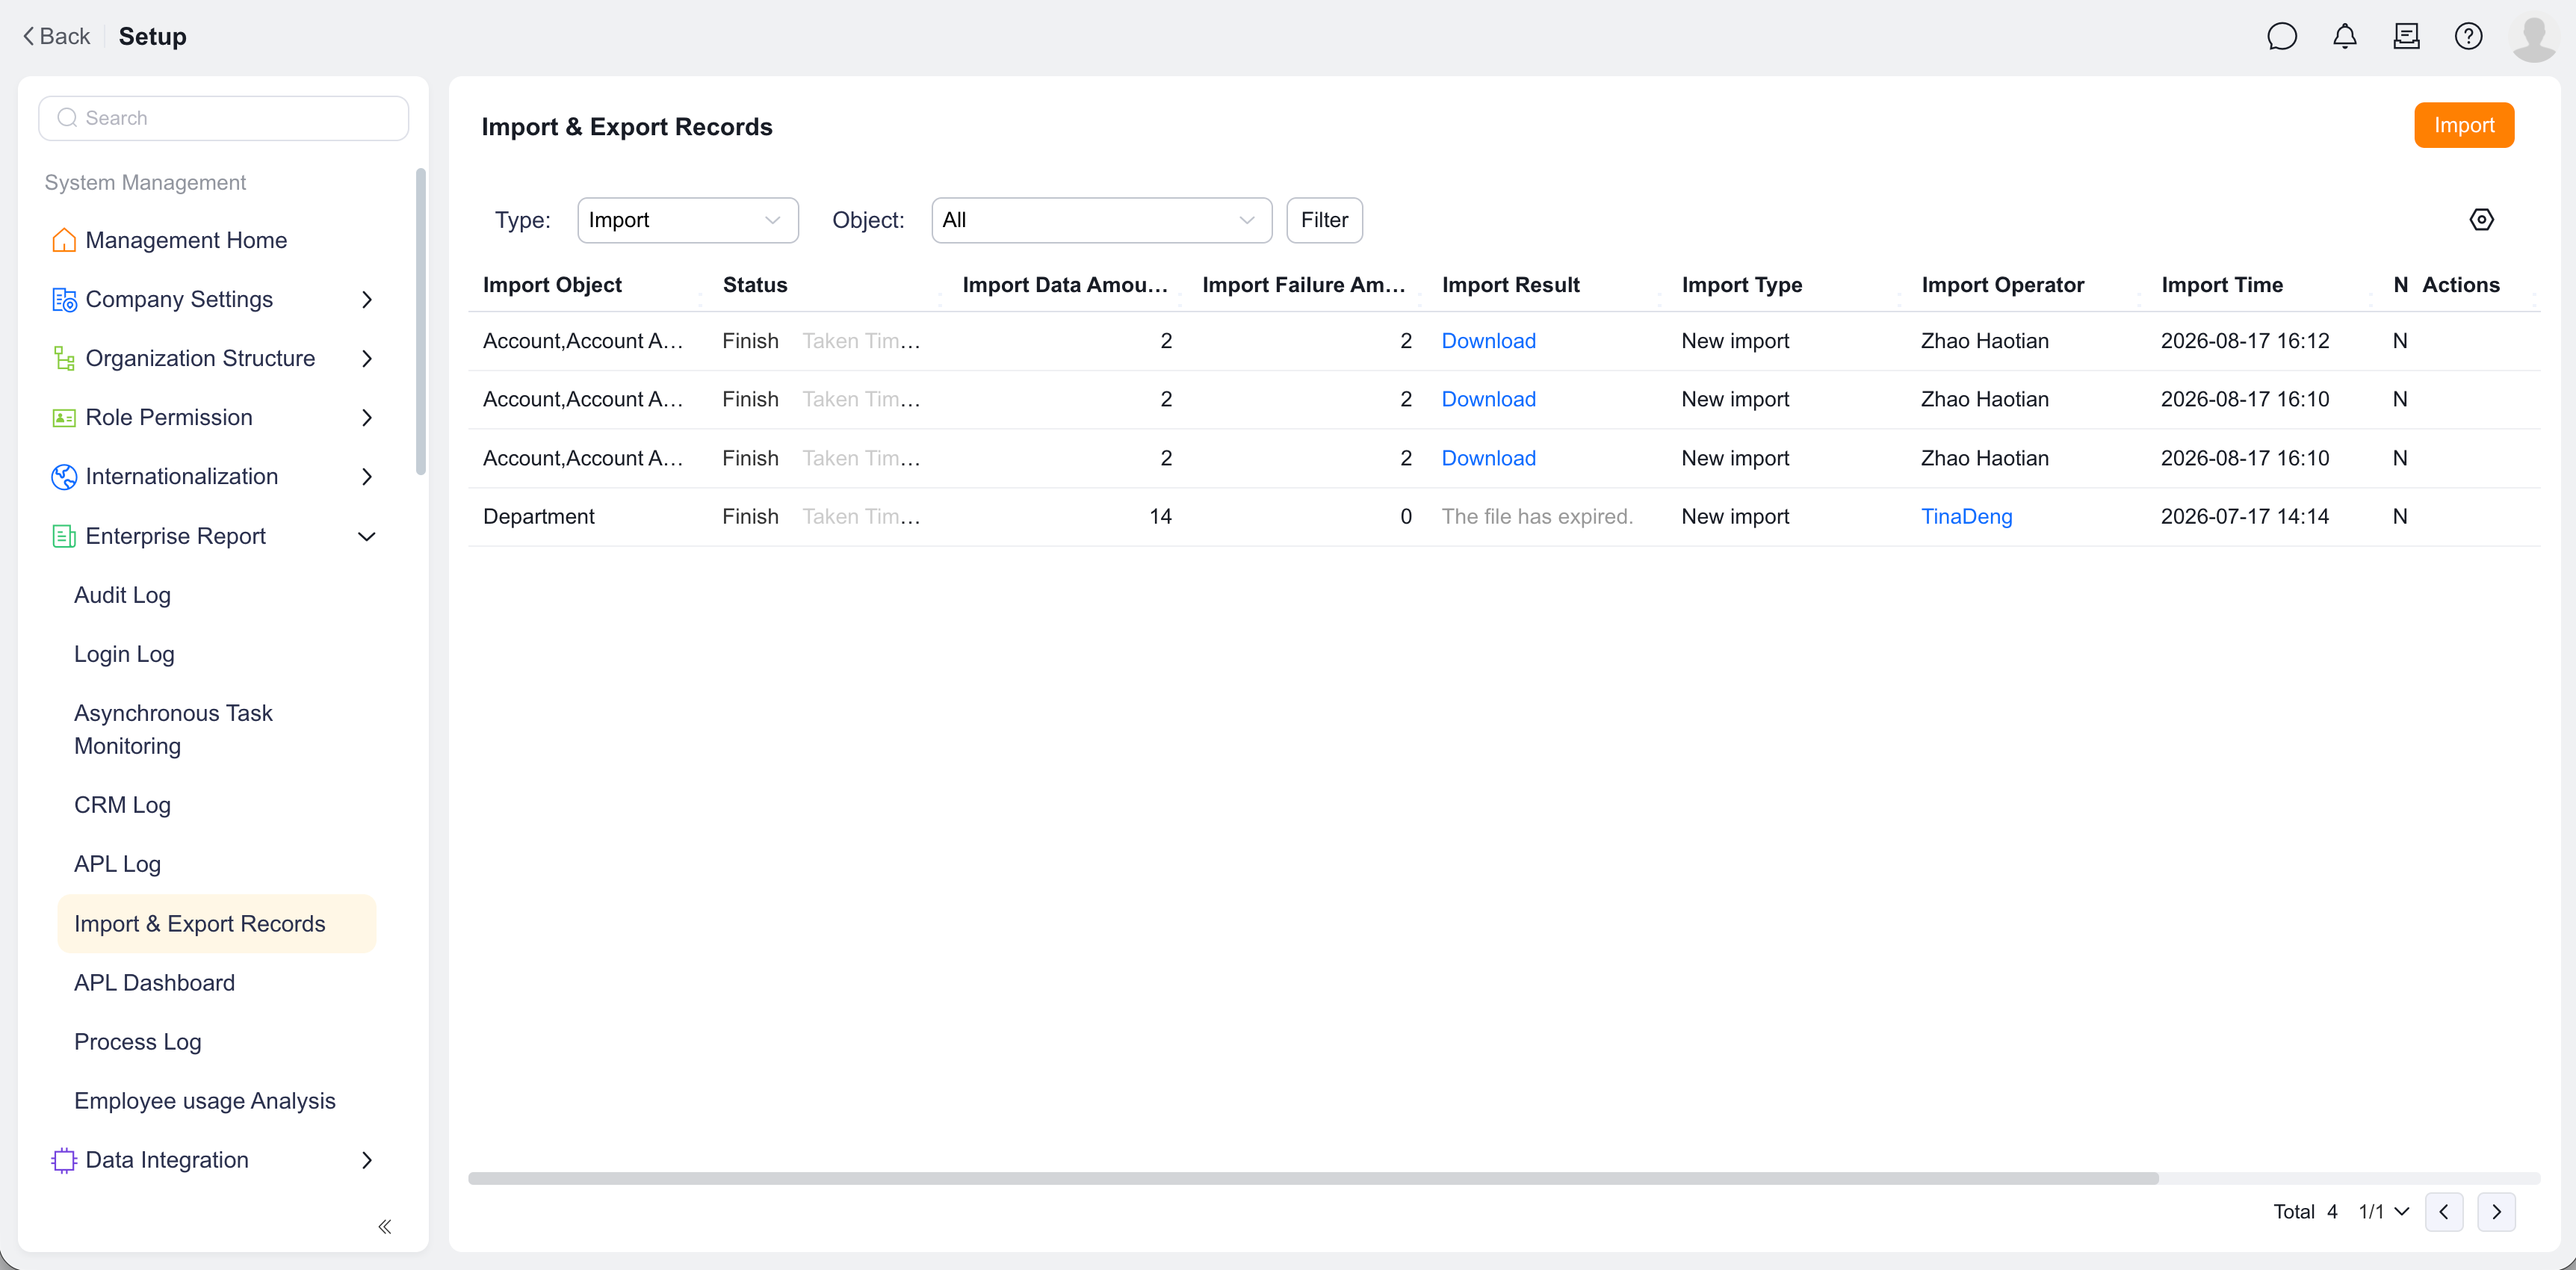Open Employee usage Analysis item
2576x1270 pixels.
tap(205, 1101)
